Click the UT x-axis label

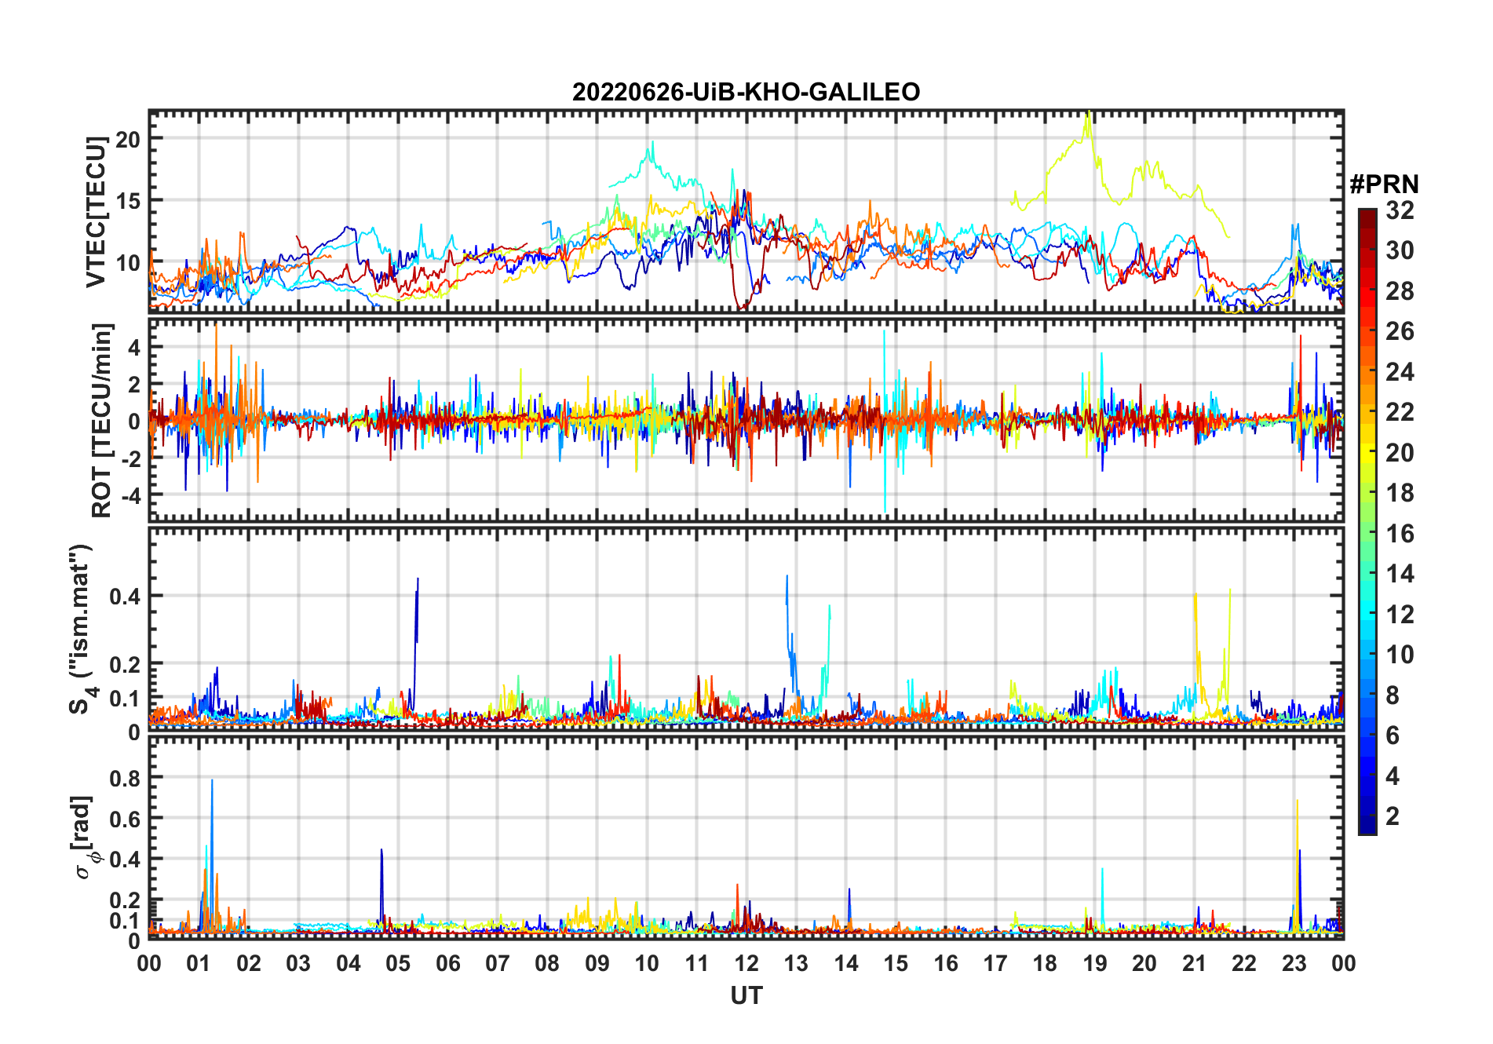[x=746, y=995]
